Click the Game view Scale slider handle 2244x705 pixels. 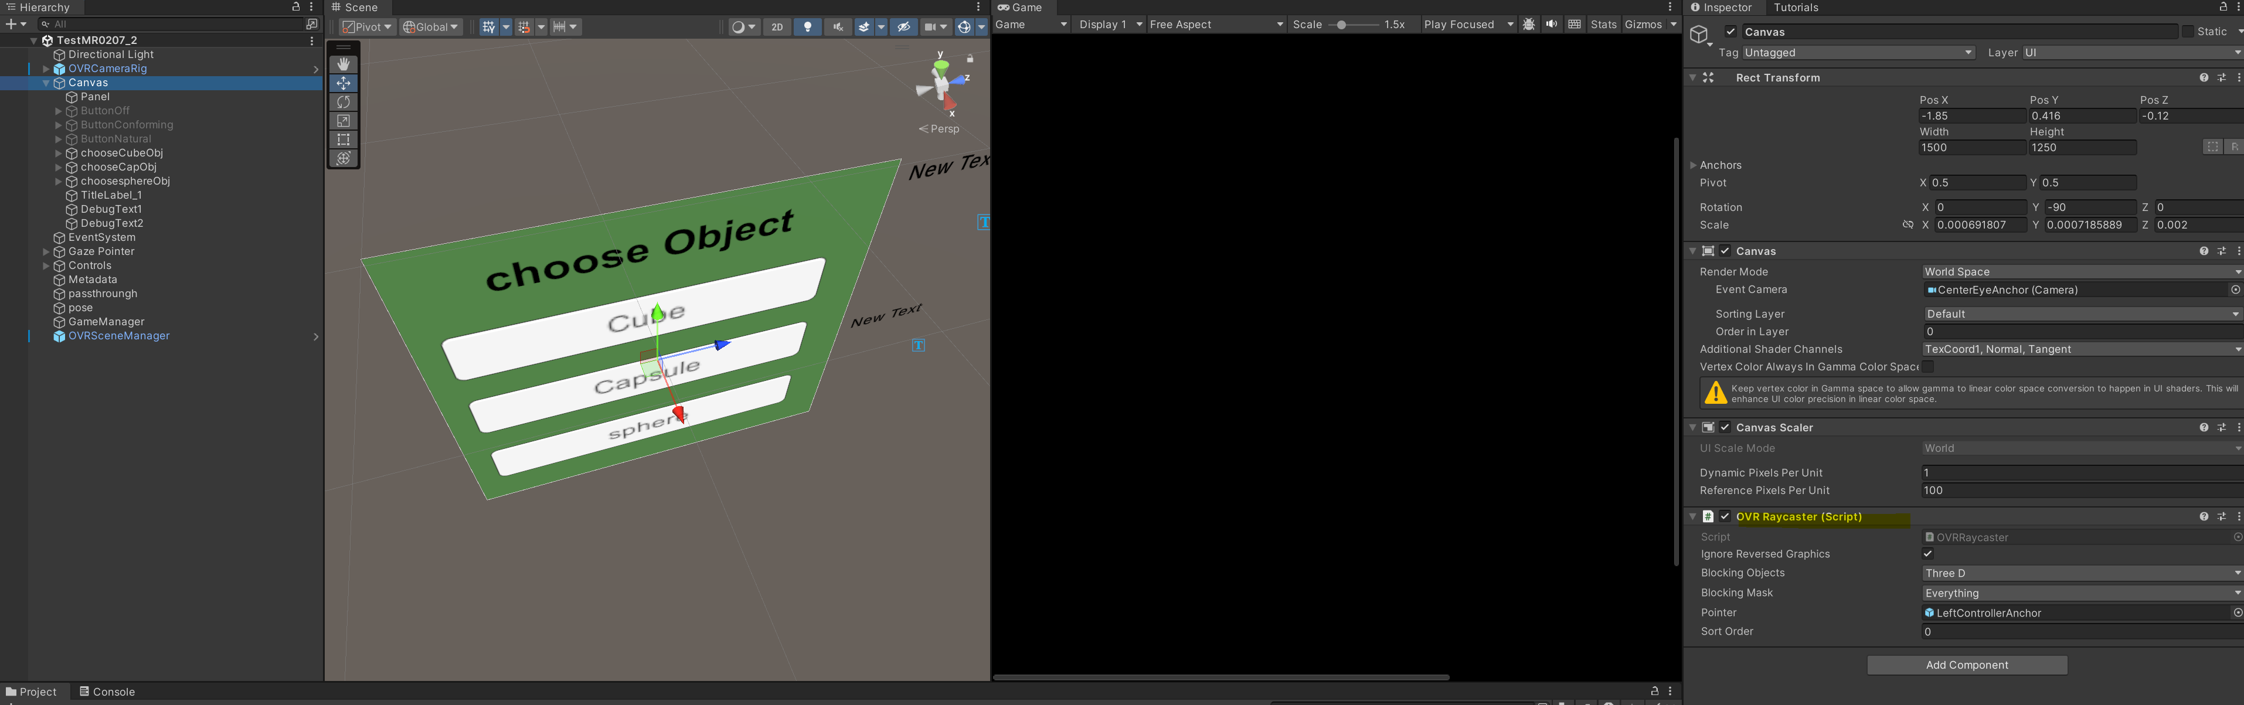(1342, 25)
